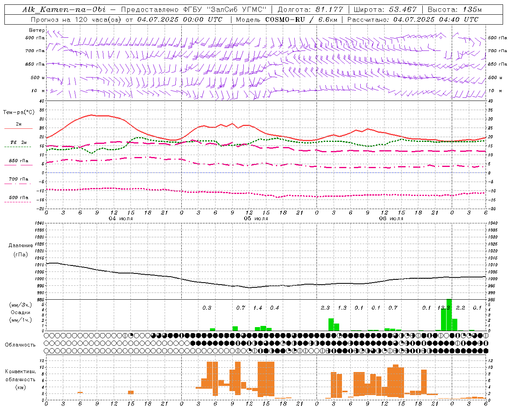Click the "500 гПа" temperature legend label

coord(19,198)
